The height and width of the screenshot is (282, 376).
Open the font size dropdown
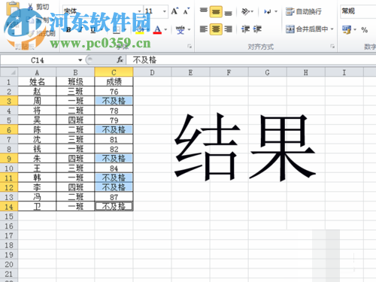tap(165, 11)
